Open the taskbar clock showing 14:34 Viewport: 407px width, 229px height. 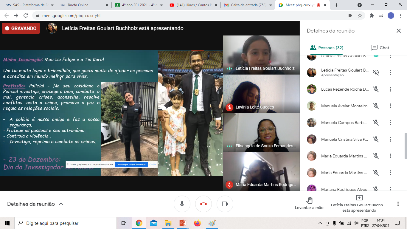point(380,223)
